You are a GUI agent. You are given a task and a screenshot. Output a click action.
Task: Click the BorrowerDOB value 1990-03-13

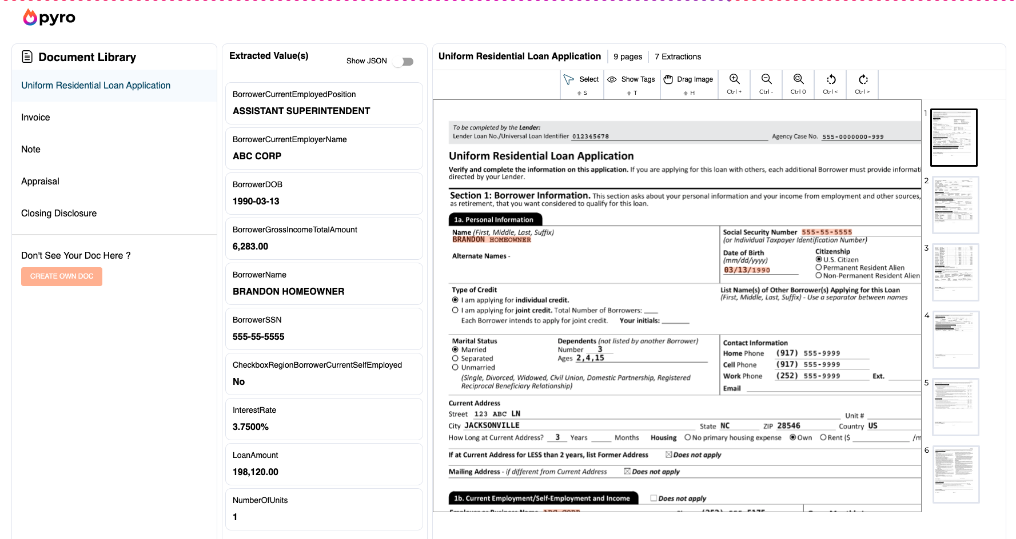tap(256, 201)
